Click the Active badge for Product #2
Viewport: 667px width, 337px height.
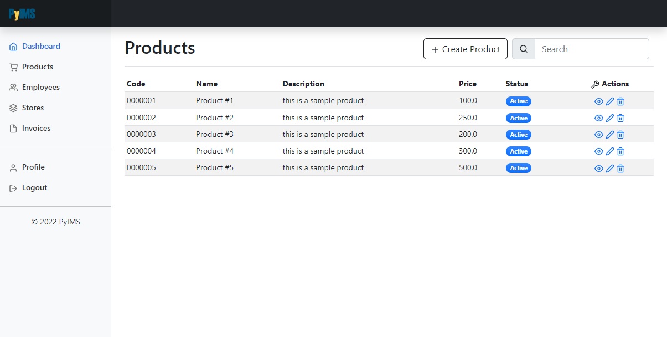(519, 118)
